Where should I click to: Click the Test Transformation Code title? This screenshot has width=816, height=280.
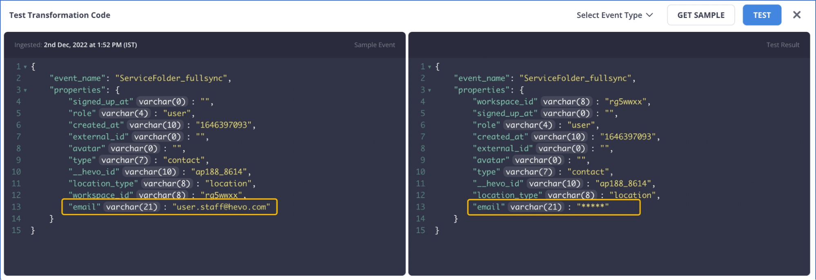60,15
